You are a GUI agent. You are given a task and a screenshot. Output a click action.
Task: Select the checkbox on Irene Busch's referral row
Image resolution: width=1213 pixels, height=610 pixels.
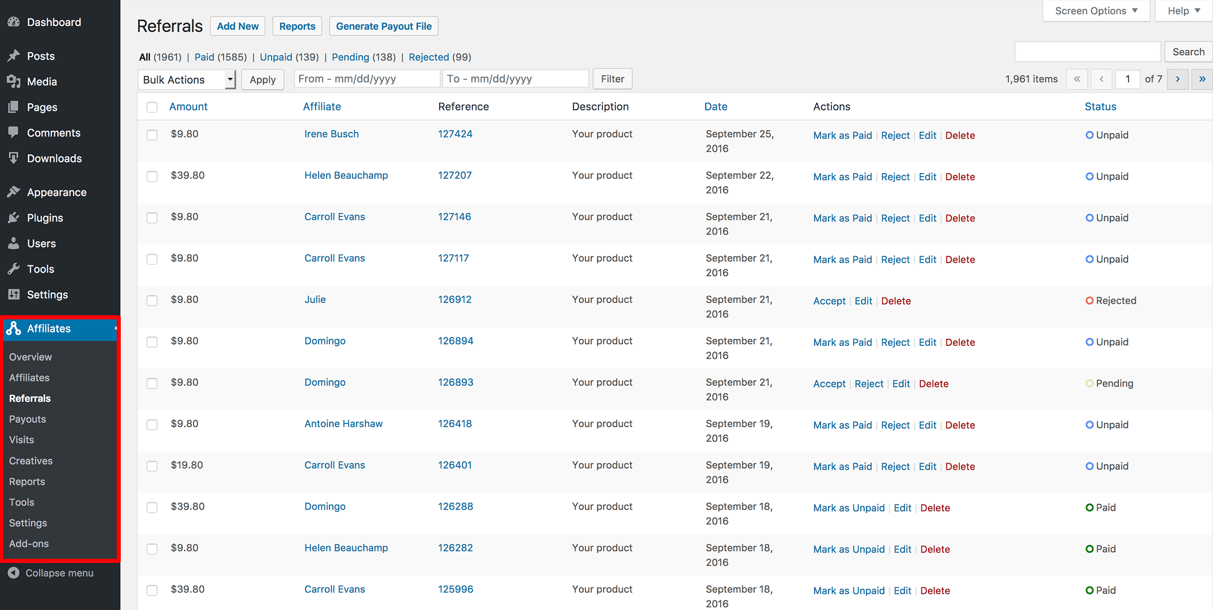(x=152, y=135)
